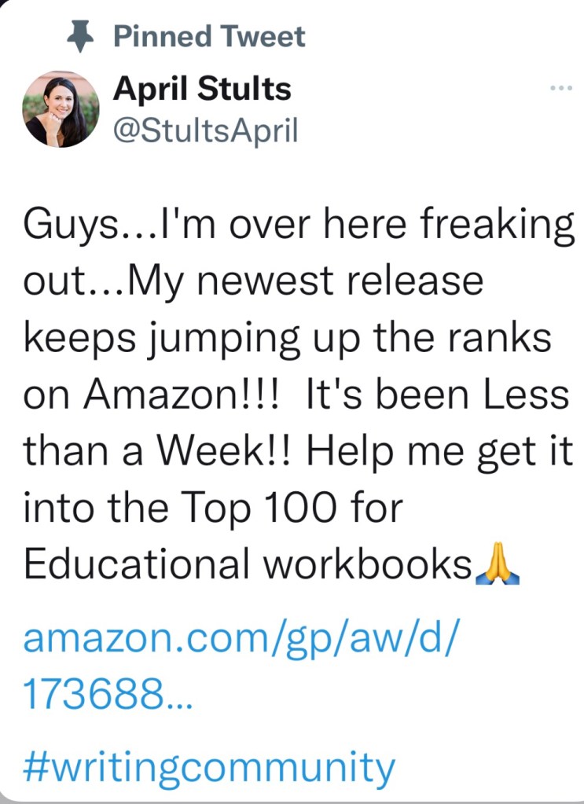
Task: Click the Pinned Tweet label
Action: [209, 36]
